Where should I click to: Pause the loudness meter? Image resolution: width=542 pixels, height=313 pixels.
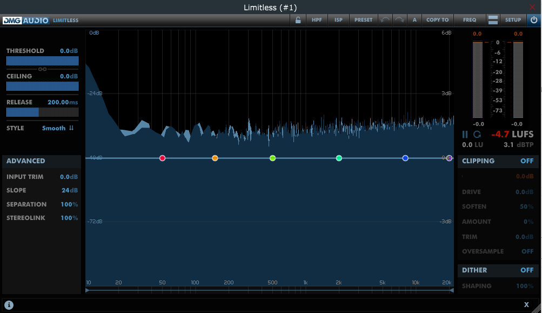(465, 134)
